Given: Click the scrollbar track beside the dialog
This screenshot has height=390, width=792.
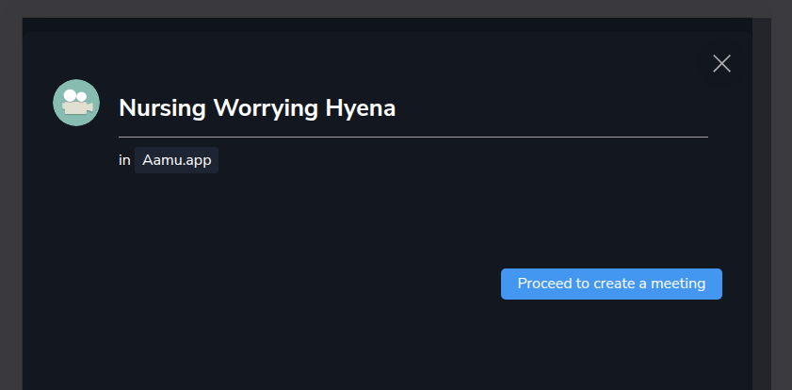Looking at the screenshot, I should click(x=762, y=203).
